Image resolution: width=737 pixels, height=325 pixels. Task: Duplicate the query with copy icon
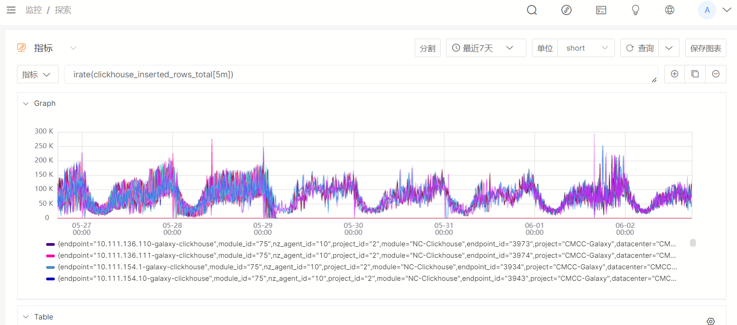[x=695, y=74]
